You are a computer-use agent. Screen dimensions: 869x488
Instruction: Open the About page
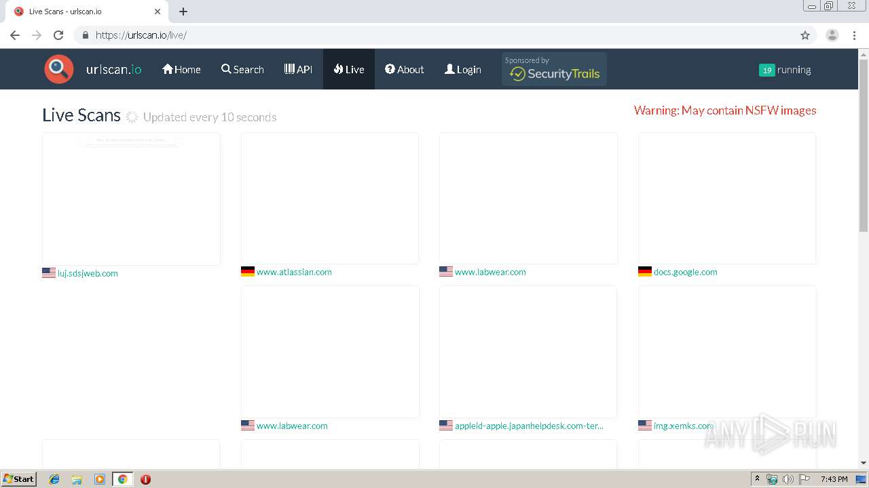click(405, 69)
